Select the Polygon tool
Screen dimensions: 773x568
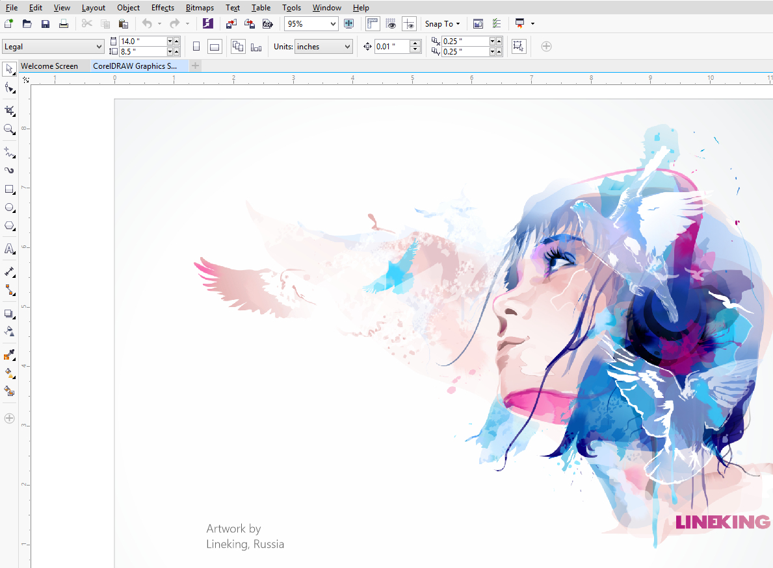click(9, 227)
